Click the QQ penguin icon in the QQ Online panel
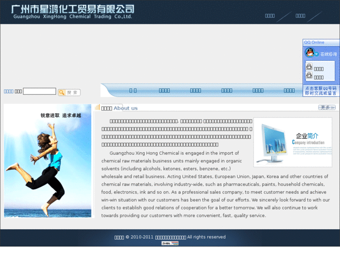 point(310,52)
